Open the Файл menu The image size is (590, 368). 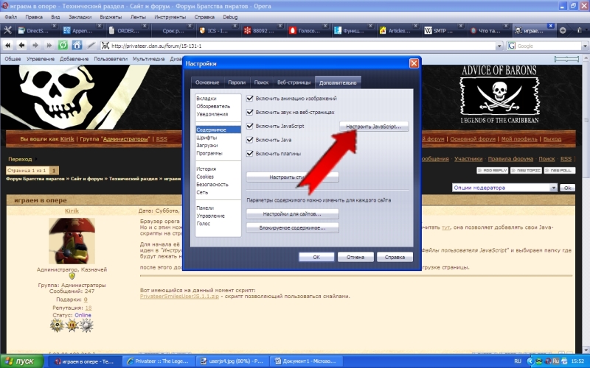(x=11, y=17)
